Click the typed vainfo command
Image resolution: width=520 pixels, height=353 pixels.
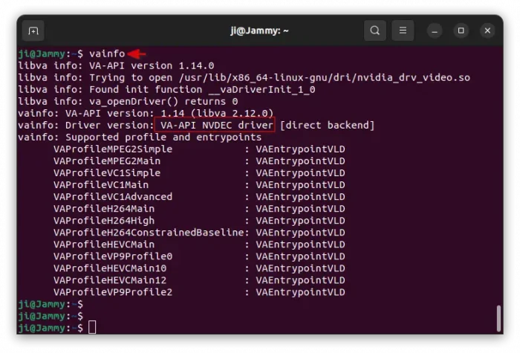[x=106, y=54]
